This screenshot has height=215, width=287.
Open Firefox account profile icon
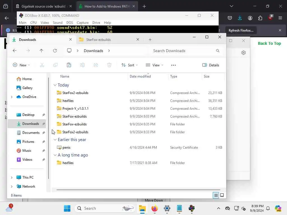coord(250,18)
